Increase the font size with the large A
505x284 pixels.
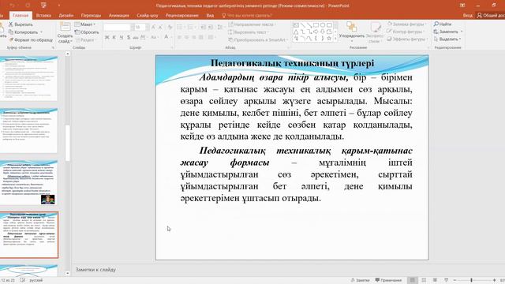153,28
